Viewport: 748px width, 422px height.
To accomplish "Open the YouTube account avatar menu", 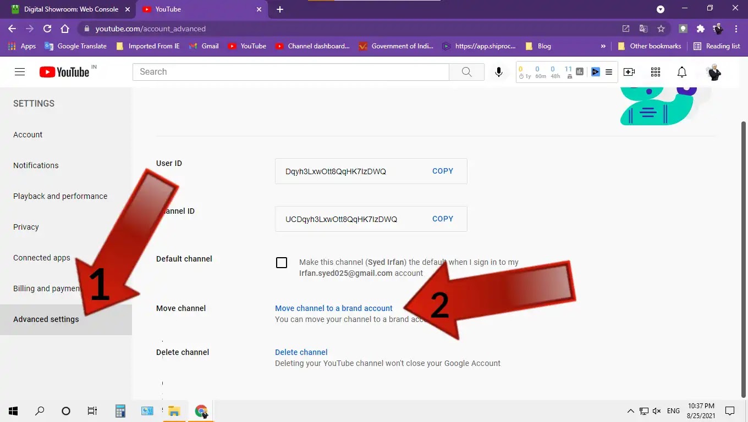I will [713, 72].
